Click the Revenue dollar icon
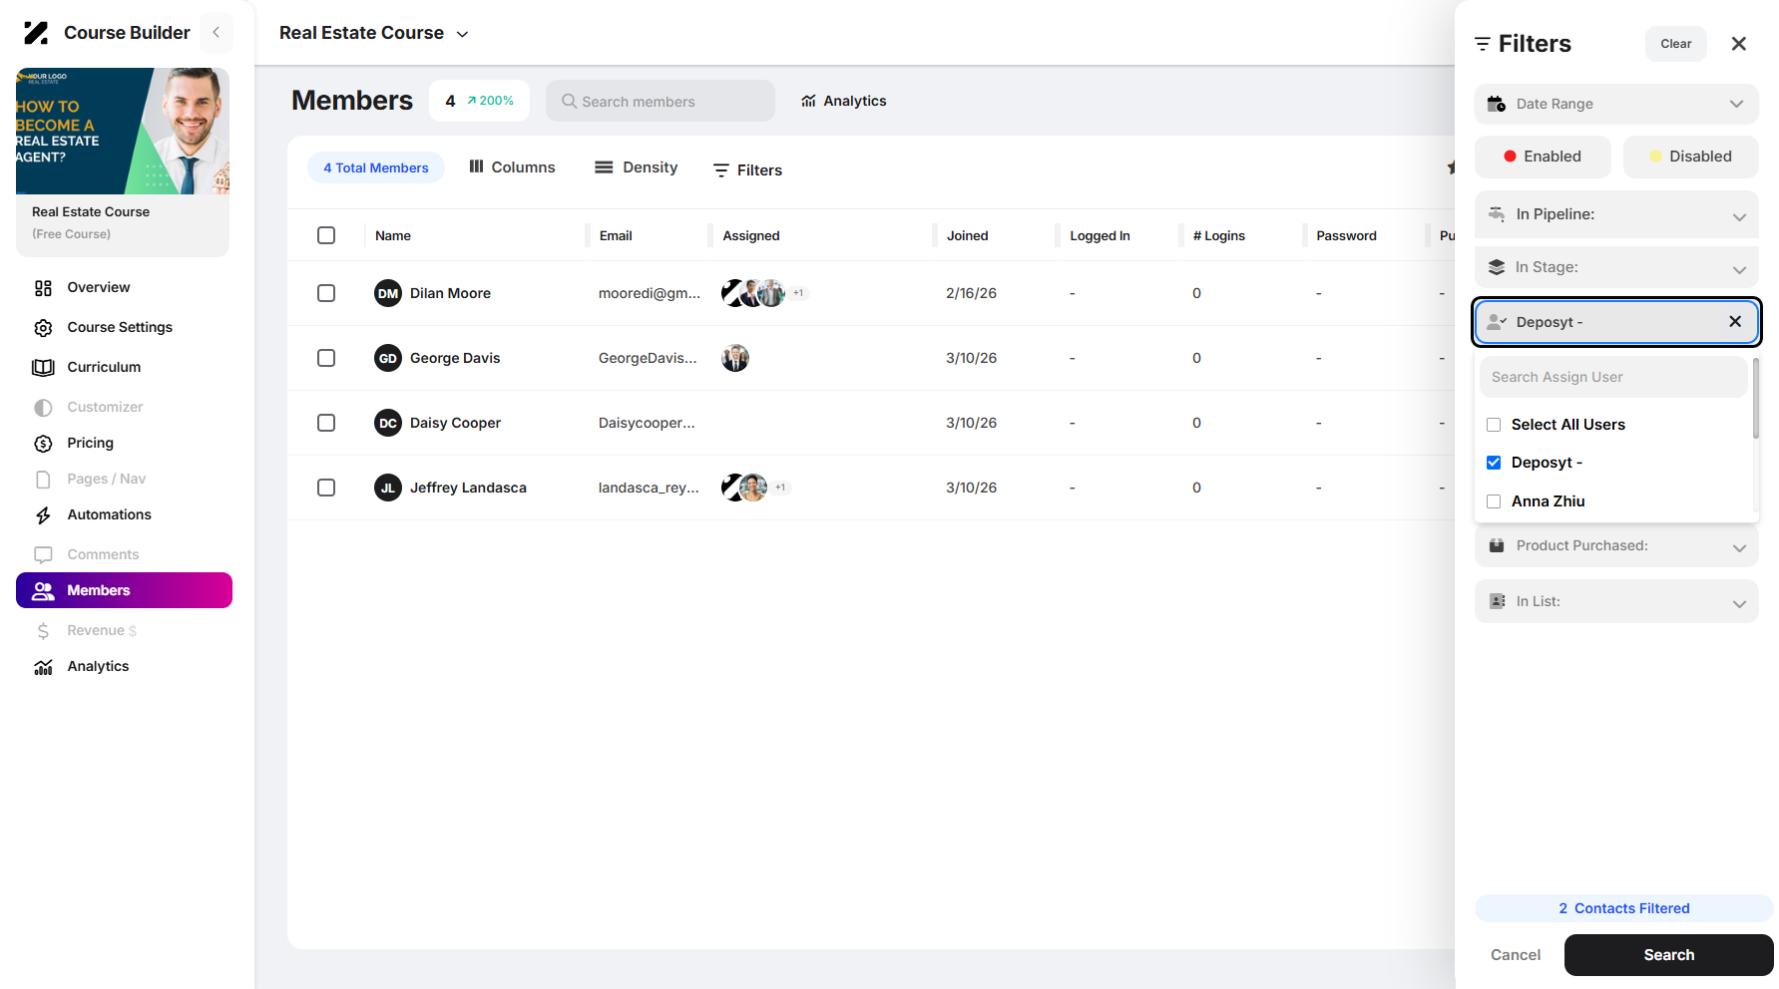This screenshot has height=989, width=1779. tap(43, 631)
